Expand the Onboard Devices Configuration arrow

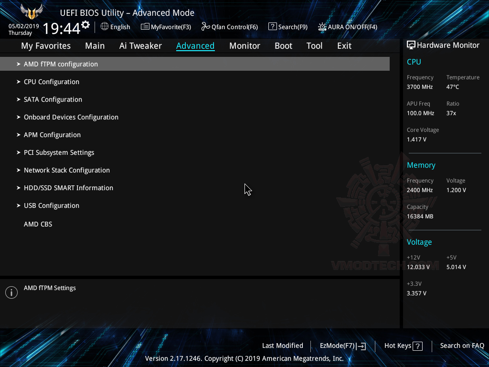pyautogui.click(x=19, y=118)
